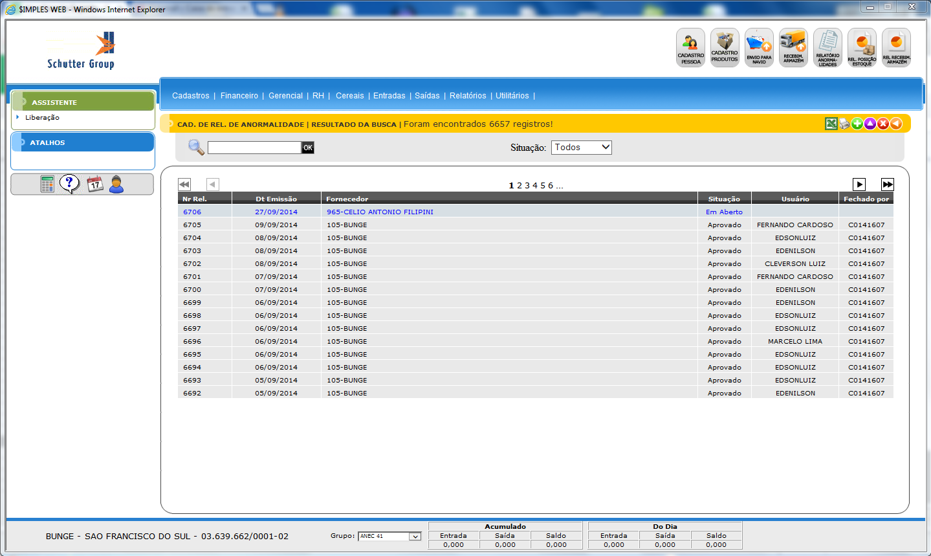Export results with the Excel icon
931x556 pixels.
pos(831,124)
